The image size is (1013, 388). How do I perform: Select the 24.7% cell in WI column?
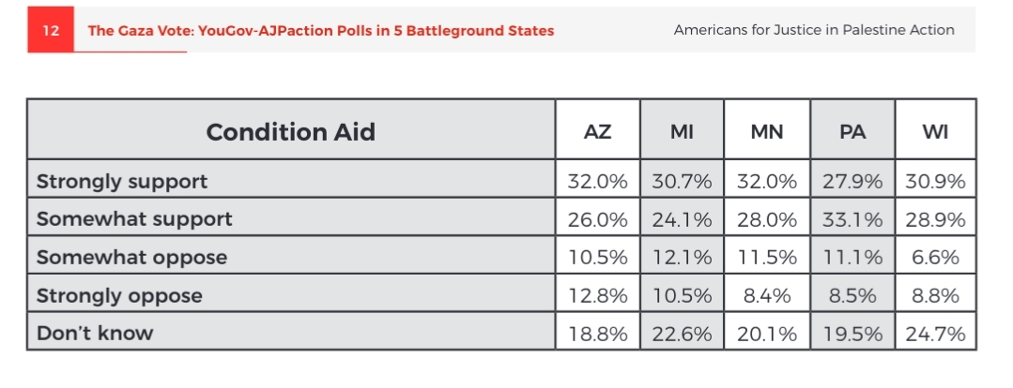tap(935, 334)
